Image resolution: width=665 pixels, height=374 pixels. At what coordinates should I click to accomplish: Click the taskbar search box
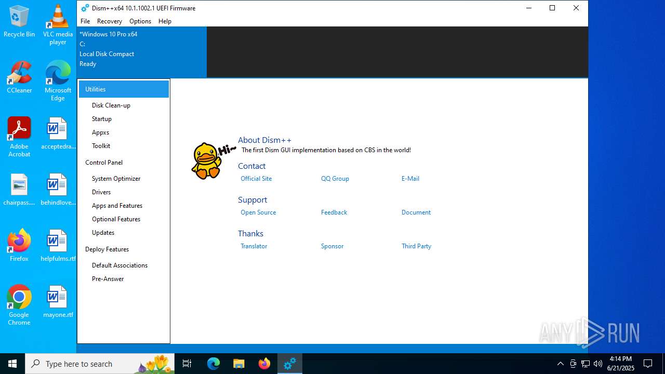101,364
